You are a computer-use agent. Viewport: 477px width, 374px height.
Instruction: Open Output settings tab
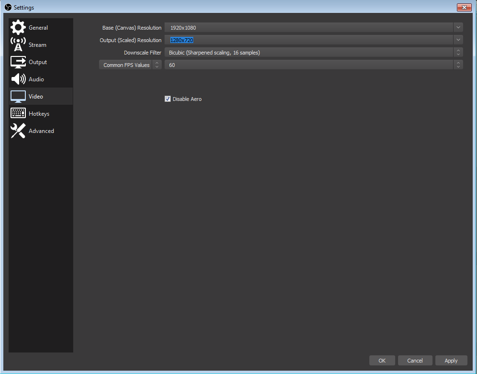click(x=41, y=62)
